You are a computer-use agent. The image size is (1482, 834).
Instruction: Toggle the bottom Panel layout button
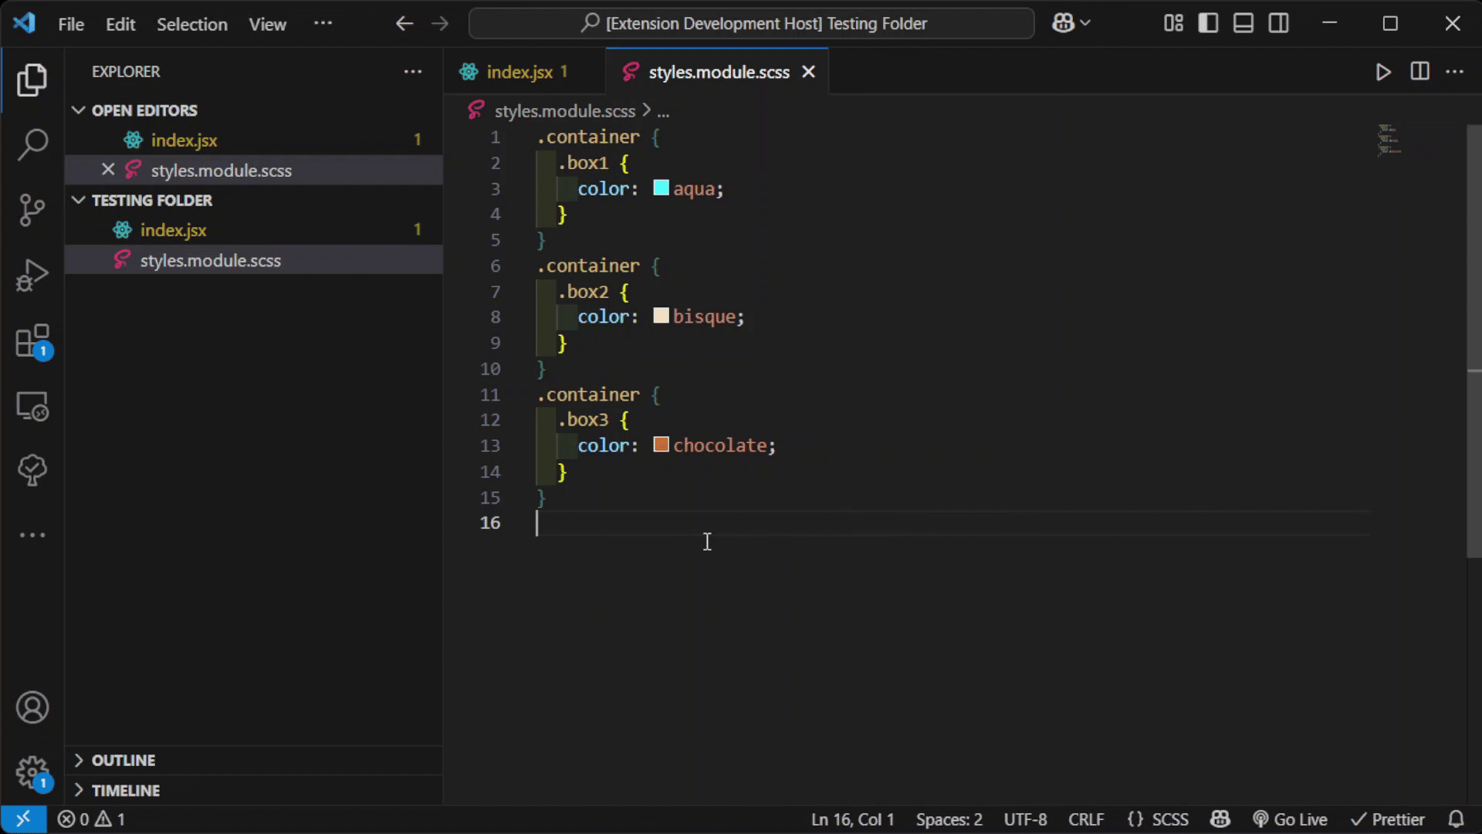click(x=1243, y=23)
